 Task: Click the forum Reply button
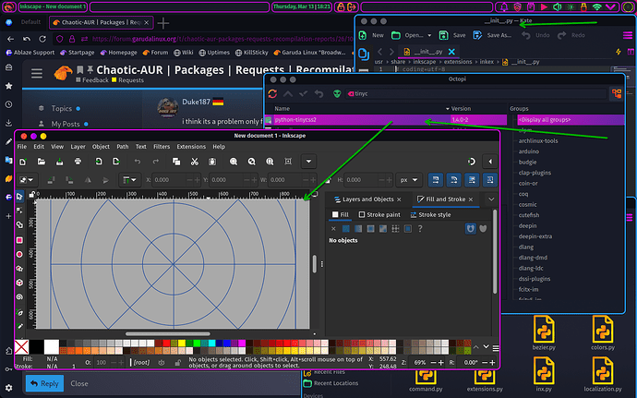44,383
